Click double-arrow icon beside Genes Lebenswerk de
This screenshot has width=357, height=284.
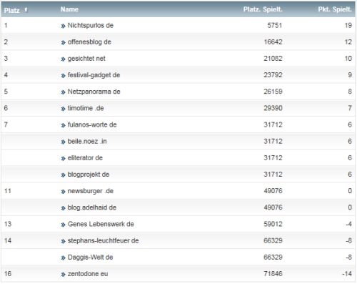63,225
